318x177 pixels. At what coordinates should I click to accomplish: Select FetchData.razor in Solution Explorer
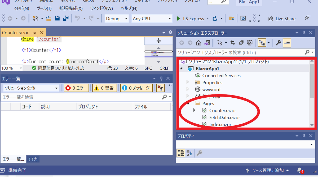pyautogui.click(x=225, y=117)
